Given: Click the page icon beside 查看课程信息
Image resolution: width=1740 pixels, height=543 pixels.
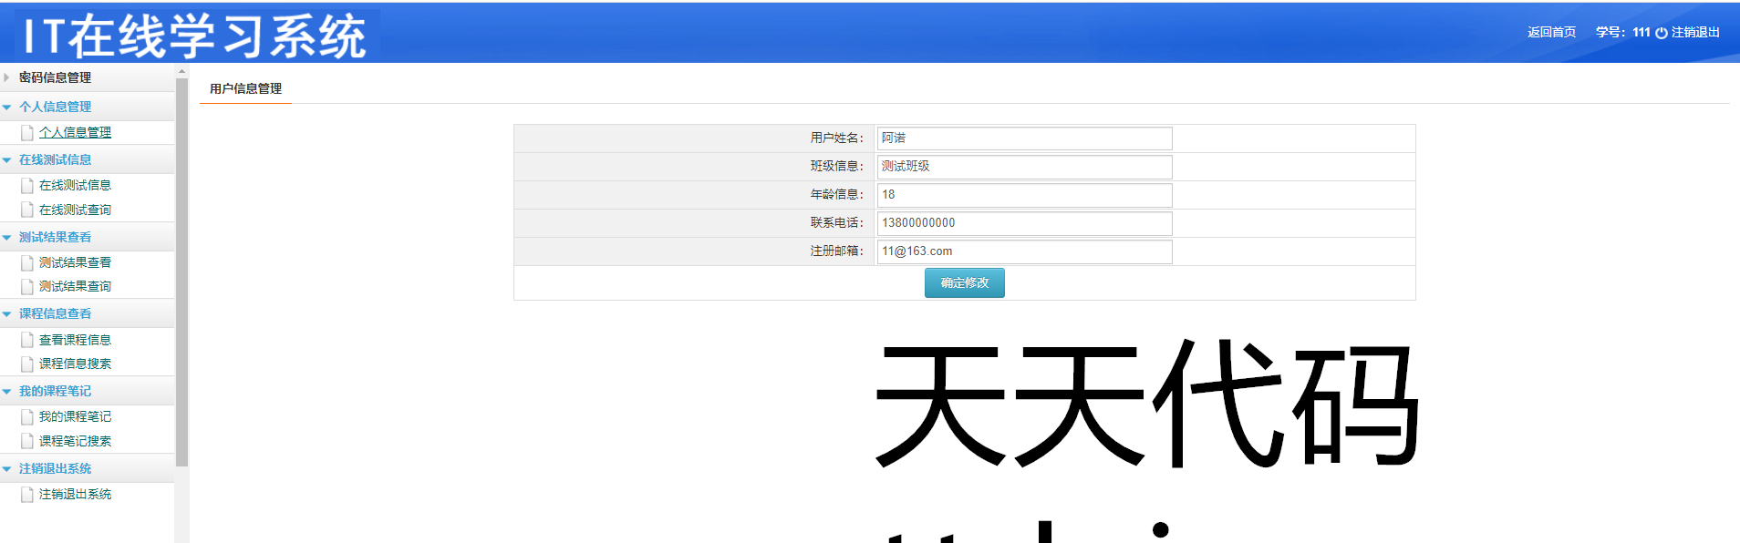Looking at the screenshot, I should (x=27, y=341).
